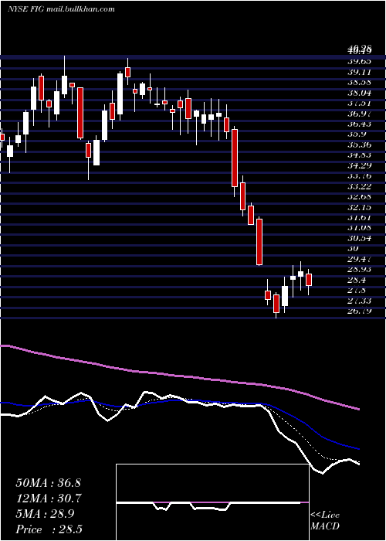The image size is (386, 541).
Task: Click the 28.4 price axis label
Action: (357, 280)
